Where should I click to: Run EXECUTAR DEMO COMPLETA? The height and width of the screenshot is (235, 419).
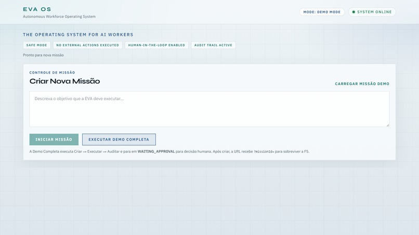(119, 140)
